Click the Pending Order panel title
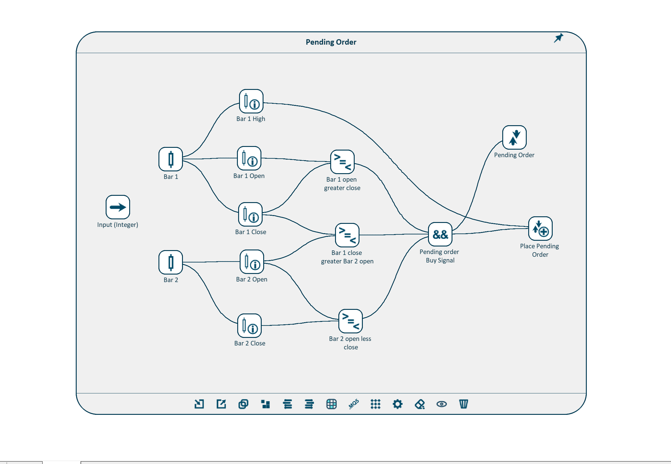This screenshot has width=671, height=464. click(331, 42)
